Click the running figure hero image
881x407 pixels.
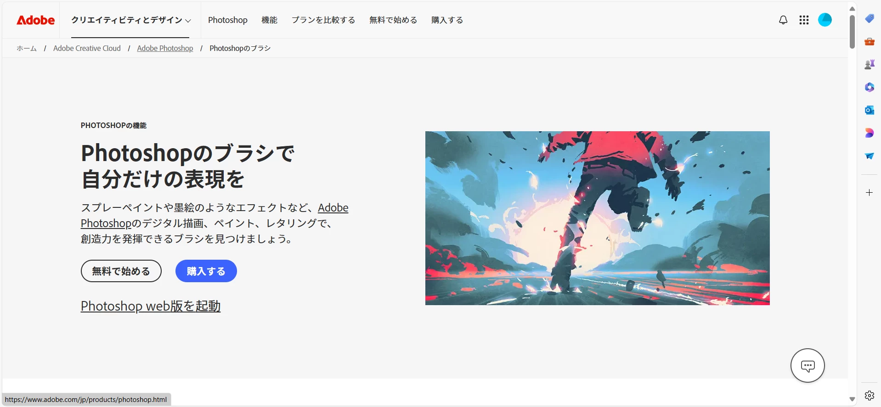pyautogui.click(x=597, y=218)
